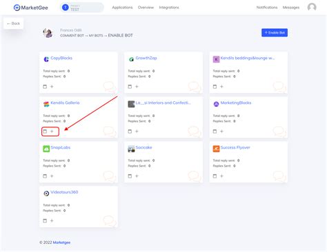
Task: Click the plus icon on Videotours360 card
Action: point(52,221)
